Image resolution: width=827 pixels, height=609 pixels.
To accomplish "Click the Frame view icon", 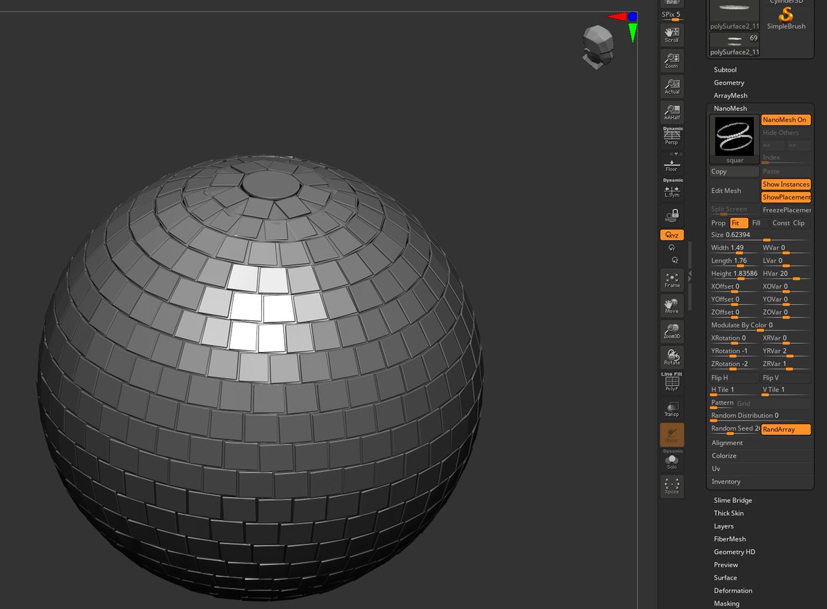I will [x=671, y=279].
